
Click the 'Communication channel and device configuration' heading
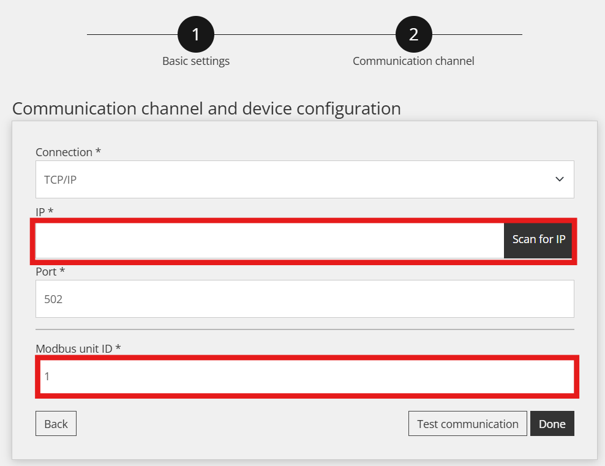[207, 108]
